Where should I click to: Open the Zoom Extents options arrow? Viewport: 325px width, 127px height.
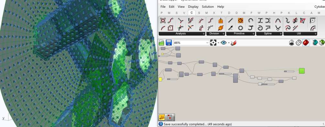click(219, 43)
